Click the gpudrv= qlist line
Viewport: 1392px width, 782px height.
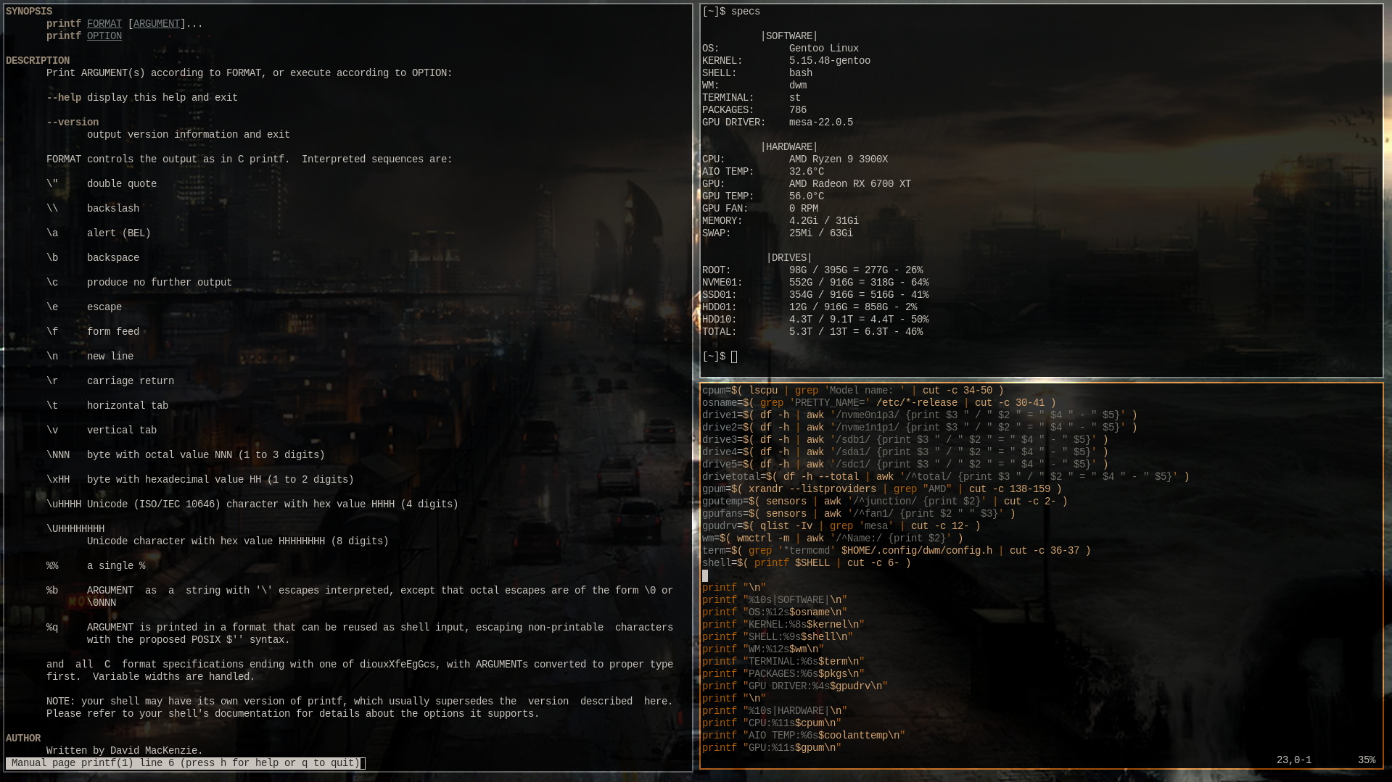coord(841,526)
